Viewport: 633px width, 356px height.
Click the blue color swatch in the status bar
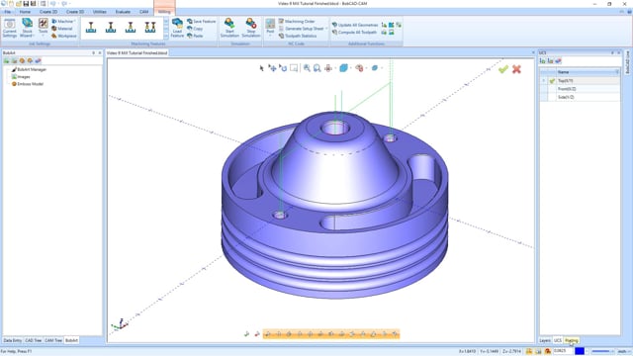coord(580,351)
